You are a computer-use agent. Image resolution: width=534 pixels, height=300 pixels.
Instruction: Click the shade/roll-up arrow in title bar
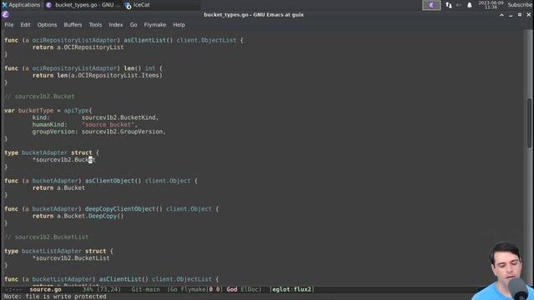pyautogui.click(x=501, y=15)
